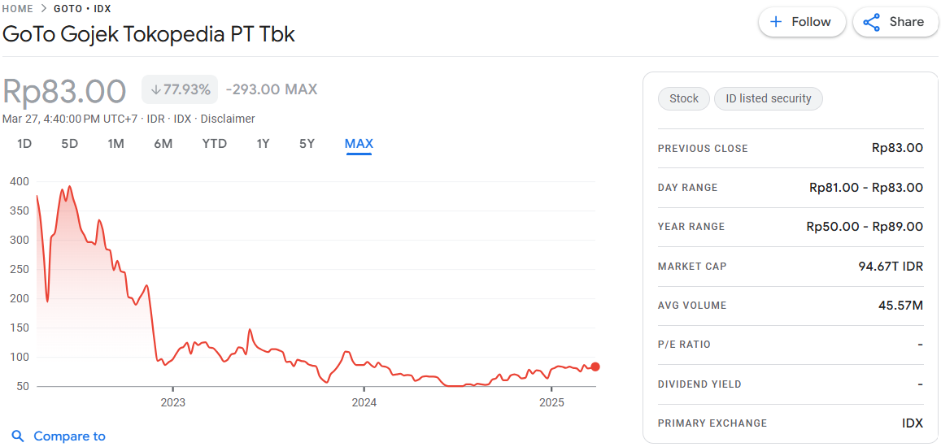Select the 6M time range

163,144
